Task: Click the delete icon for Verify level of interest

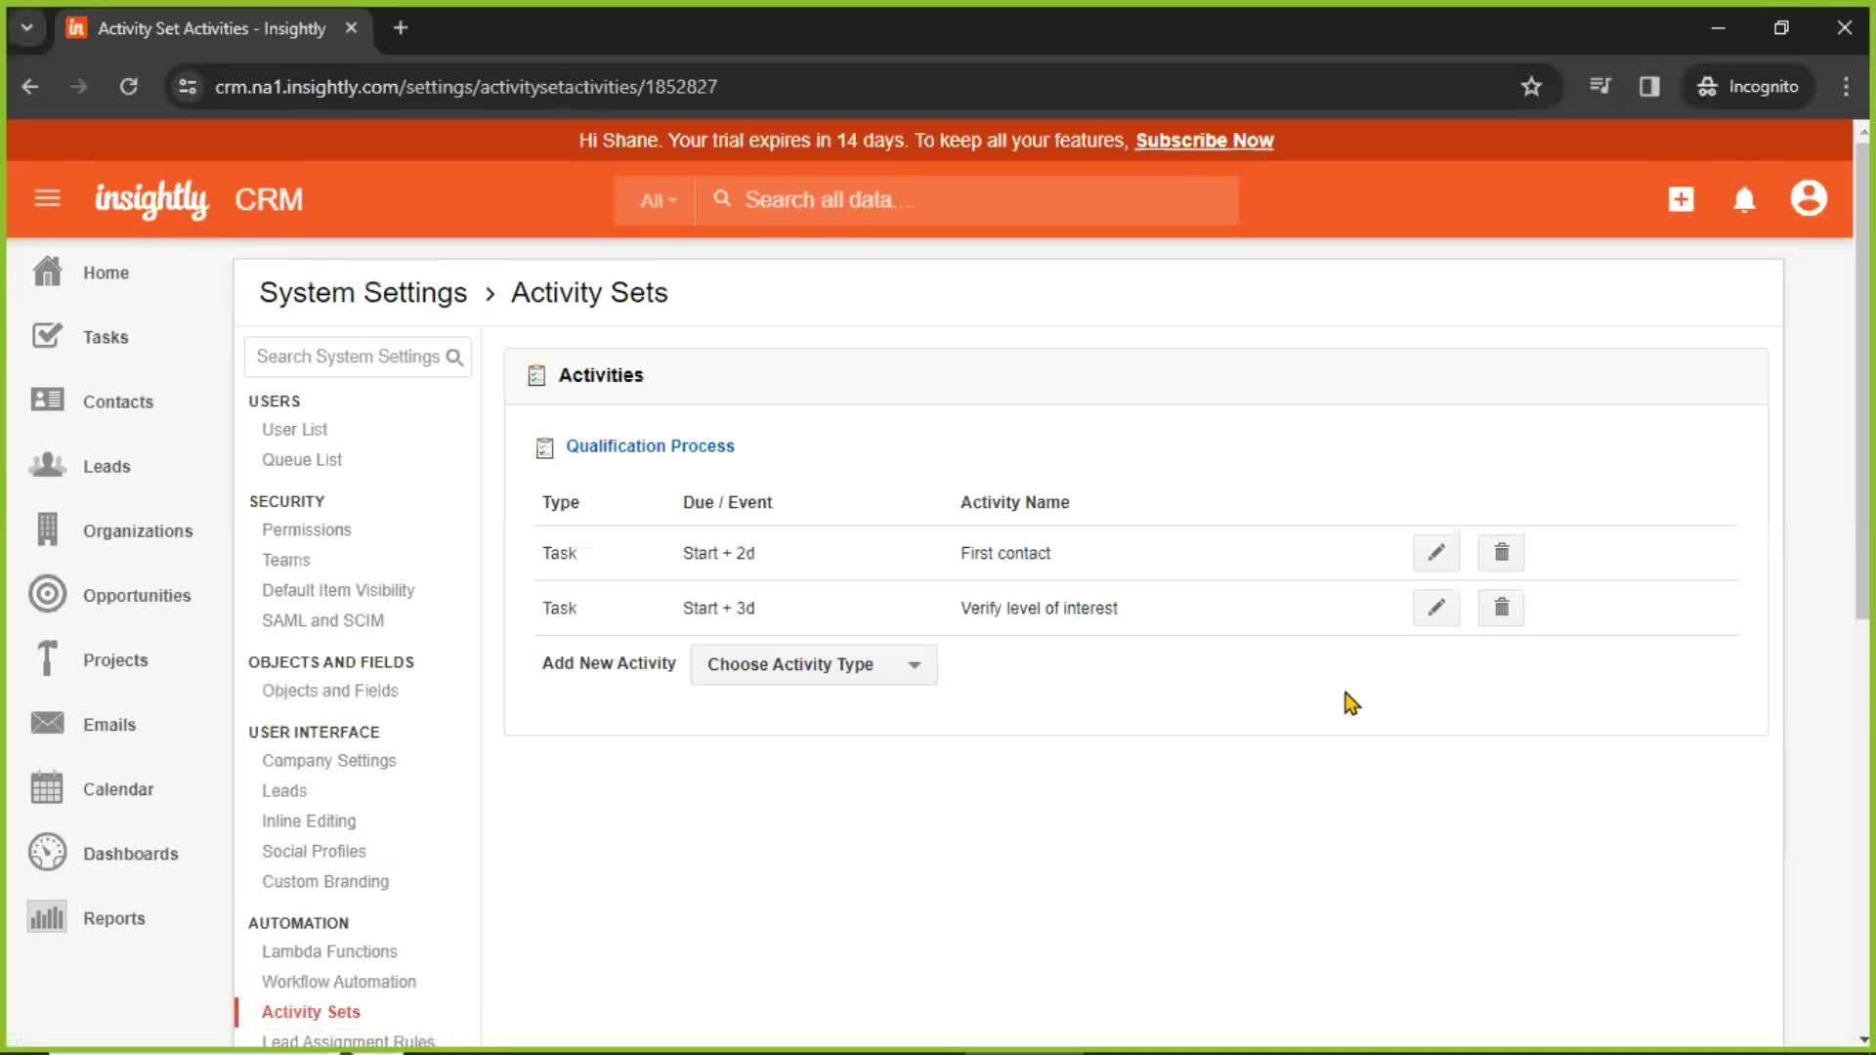Action: click(x=1501, y=608)
